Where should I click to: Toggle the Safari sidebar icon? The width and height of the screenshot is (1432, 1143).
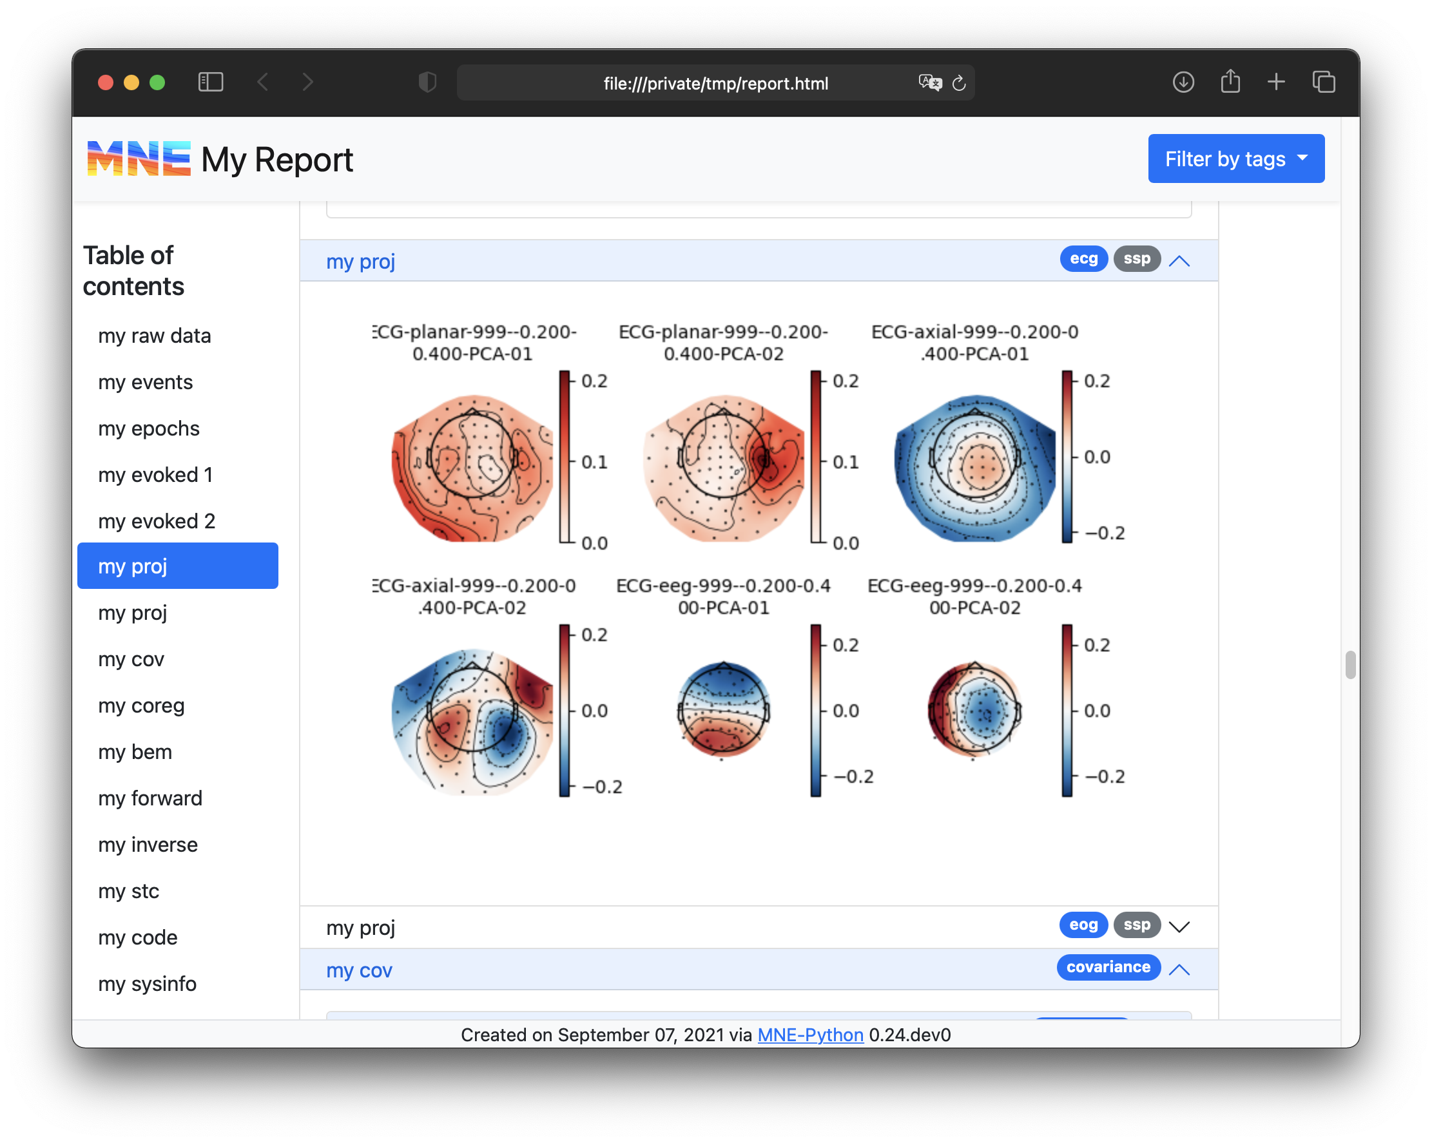coord(211,82)
